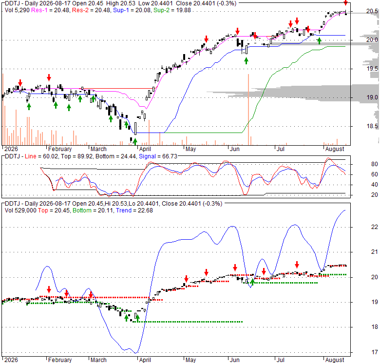Image resolution: width=380 pixels, height=363 pixels.
Task: Click the Vol 5,290 reading
Action: [x=17, y=10]
